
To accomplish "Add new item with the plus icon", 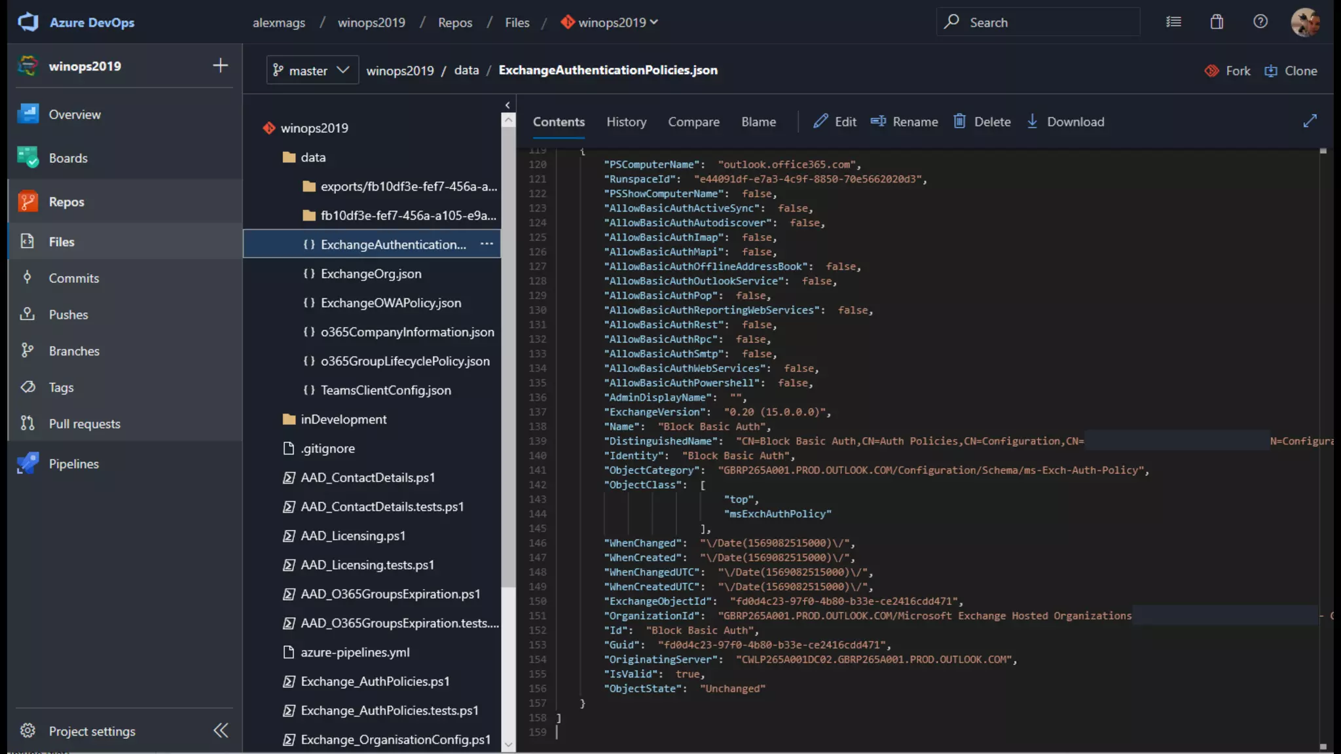I will point(221,65).
